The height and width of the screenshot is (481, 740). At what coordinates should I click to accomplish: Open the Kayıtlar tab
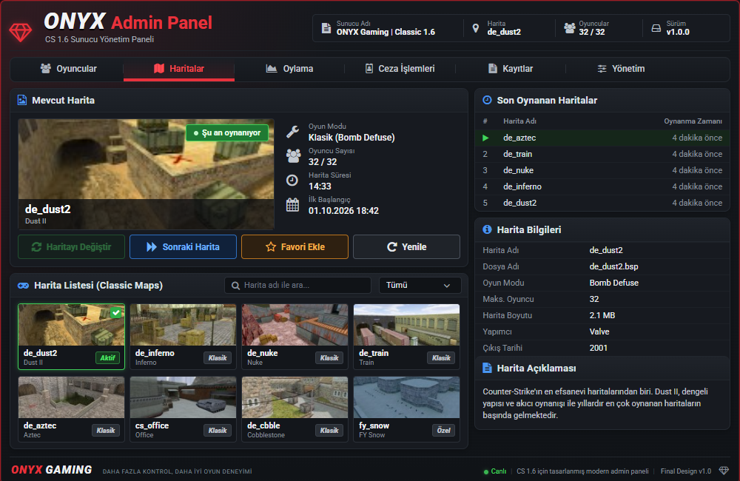point(510,69)
